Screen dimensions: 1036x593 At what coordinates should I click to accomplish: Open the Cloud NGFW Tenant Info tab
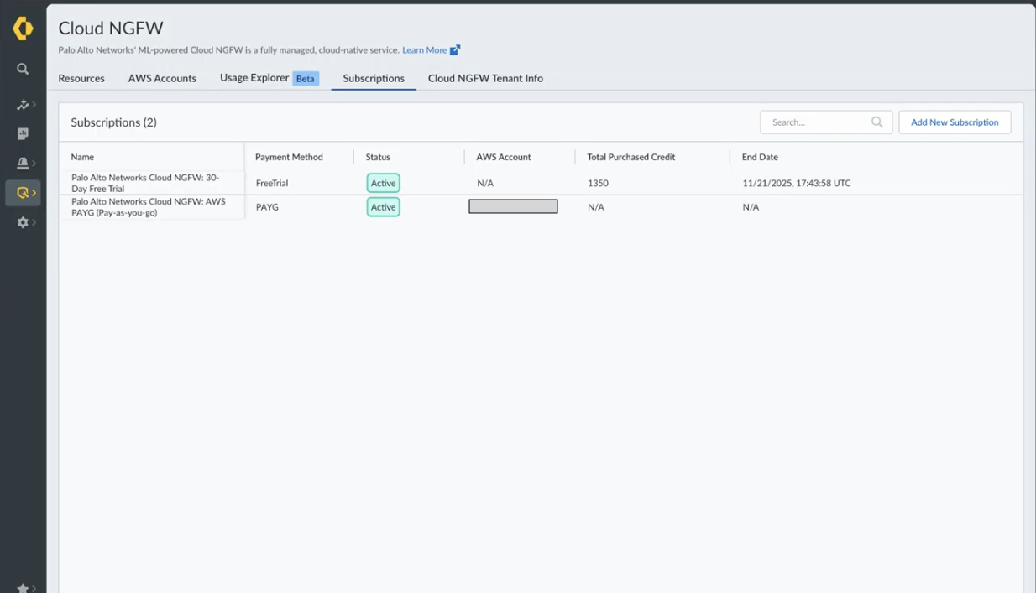point(485,78)
